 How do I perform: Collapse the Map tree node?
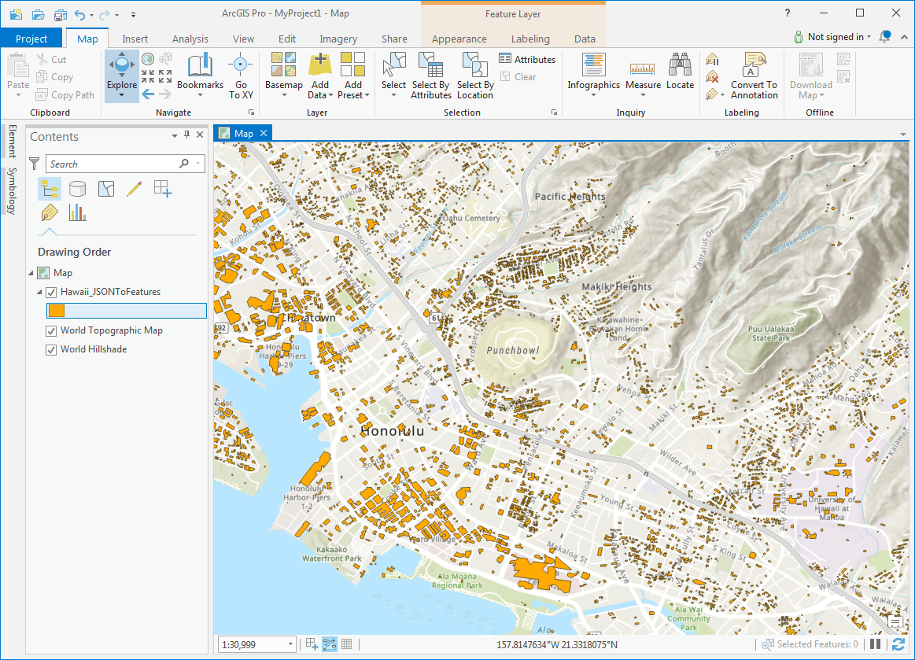pyautogui.click(x=31, y=273)
